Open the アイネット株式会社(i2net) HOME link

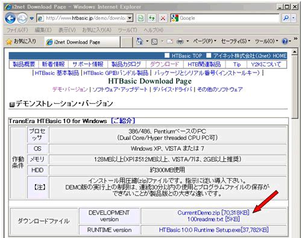[250, 56]
